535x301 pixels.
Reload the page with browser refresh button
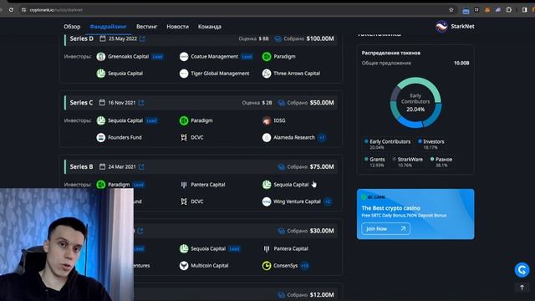point(11,10)
